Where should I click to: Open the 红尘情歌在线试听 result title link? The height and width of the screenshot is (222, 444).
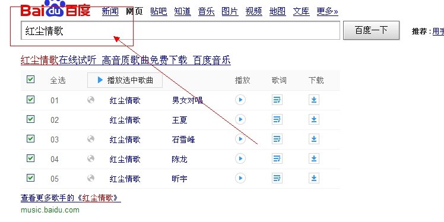pos(126,61)
